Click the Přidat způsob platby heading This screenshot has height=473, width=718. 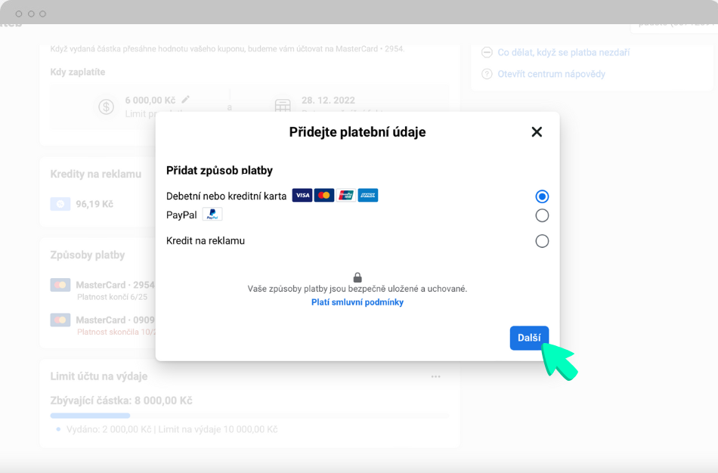tap(219, 170)
